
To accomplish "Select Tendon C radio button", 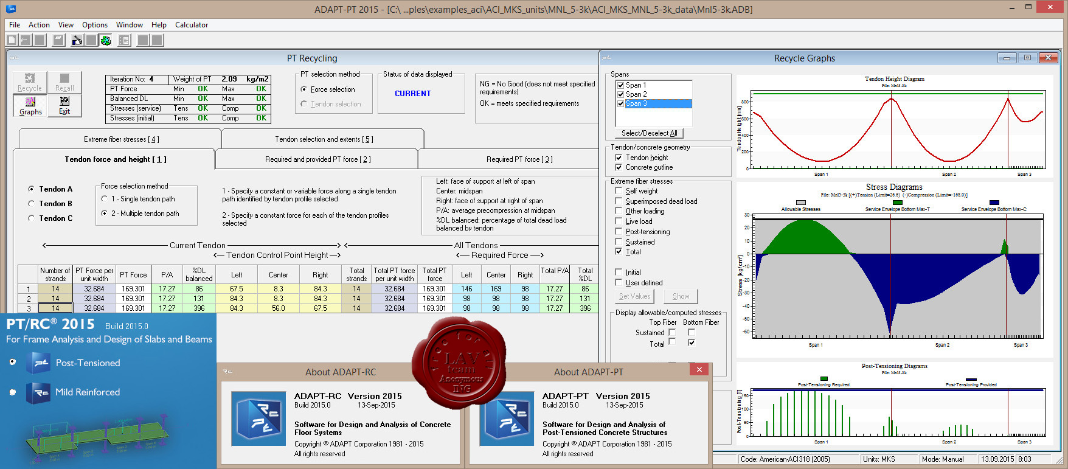I will [x=31, y=218].
